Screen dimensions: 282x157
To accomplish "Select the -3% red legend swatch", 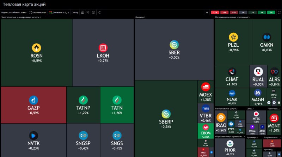I will coord(215,13).
